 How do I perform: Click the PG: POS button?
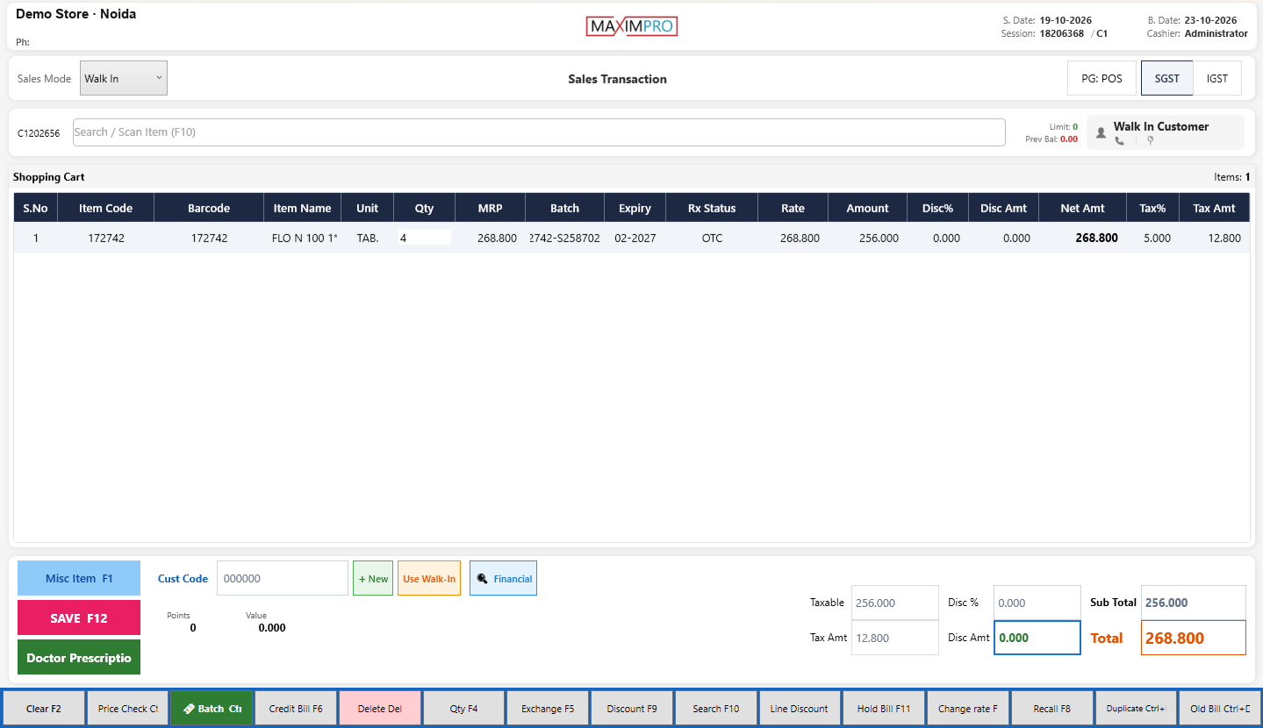tap(1102, 78)
